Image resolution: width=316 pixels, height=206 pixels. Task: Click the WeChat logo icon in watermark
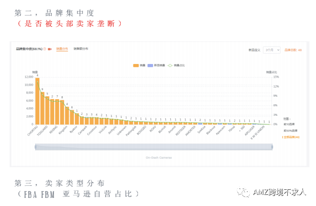pyautogui.click(x=245, y=192)
